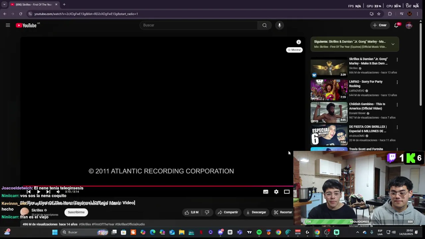Open the Childish Gambino This Is America thumbnail
This screenshot has height=239, width=425.
[x=329, y=112]
